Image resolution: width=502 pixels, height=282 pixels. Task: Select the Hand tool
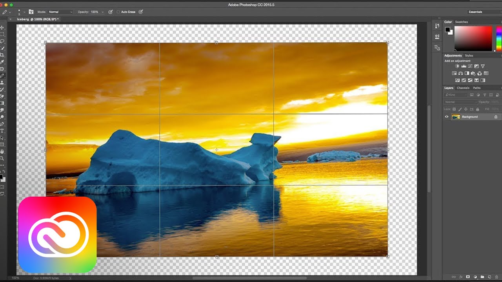click(2, 151)
